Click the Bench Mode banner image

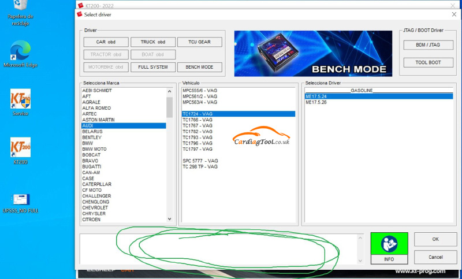tap(312, 54)
